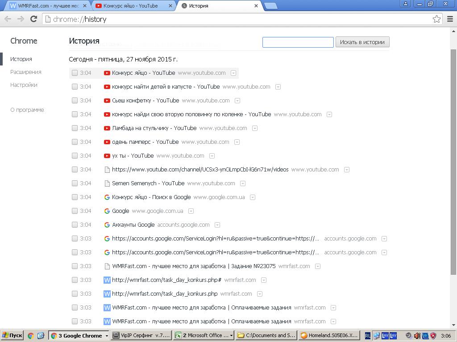Select checkbox beside 'Сьеш конфетку - YouTube'
Image resolution: width=457 pixels, height=342 pixels.
(x=75, y=101)
